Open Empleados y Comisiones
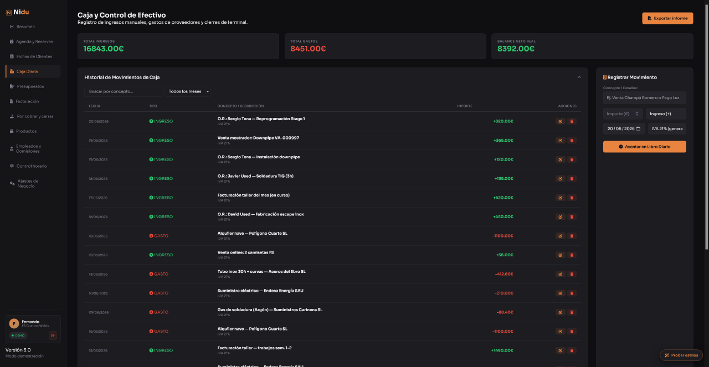 33,148
